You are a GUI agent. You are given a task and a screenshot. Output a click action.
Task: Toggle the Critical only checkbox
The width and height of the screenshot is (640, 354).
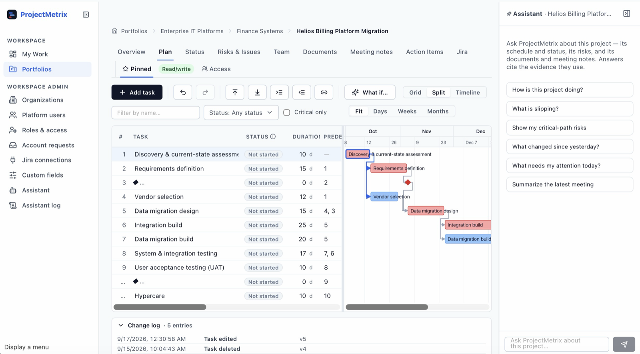click(x=287, y=112)
